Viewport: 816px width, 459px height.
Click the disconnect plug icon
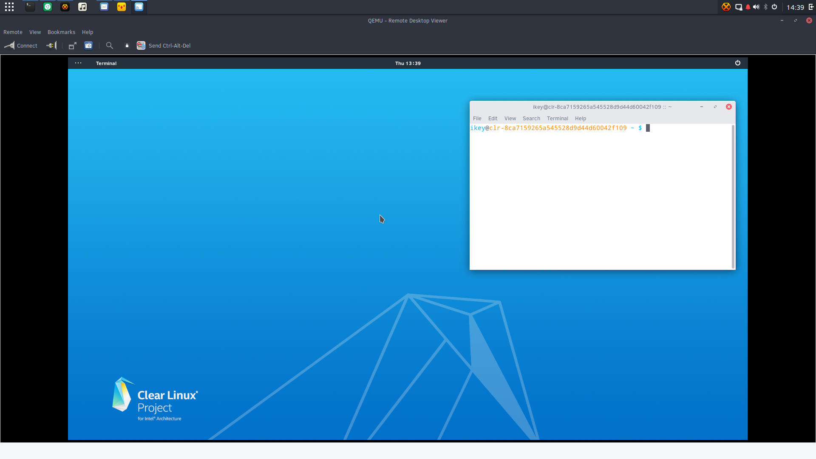point(51,45)
